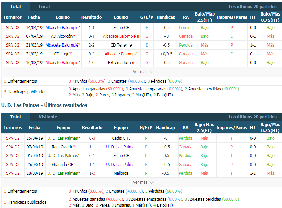
Task: Click SPA D2 tournament in 18/03/19 row
Action: (12, 173)
